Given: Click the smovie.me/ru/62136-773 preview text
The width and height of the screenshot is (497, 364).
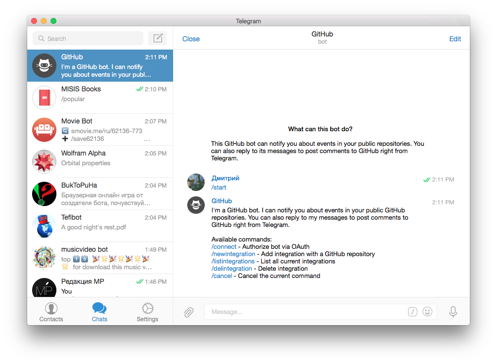Looking at the screenshot, I should [106, 131].
